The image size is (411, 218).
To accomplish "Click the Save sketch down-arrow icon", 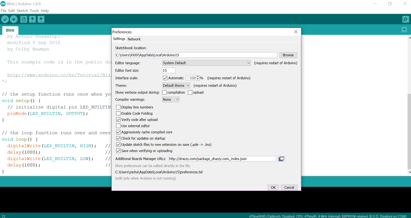I will click(x=41, y=19).
